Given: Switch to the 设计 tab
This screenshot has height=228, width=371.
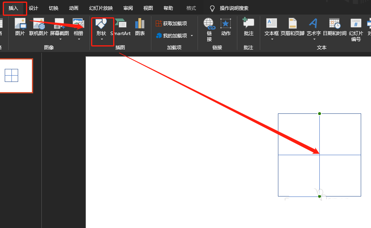Looking at the screenshot, I should click(34, 8).
